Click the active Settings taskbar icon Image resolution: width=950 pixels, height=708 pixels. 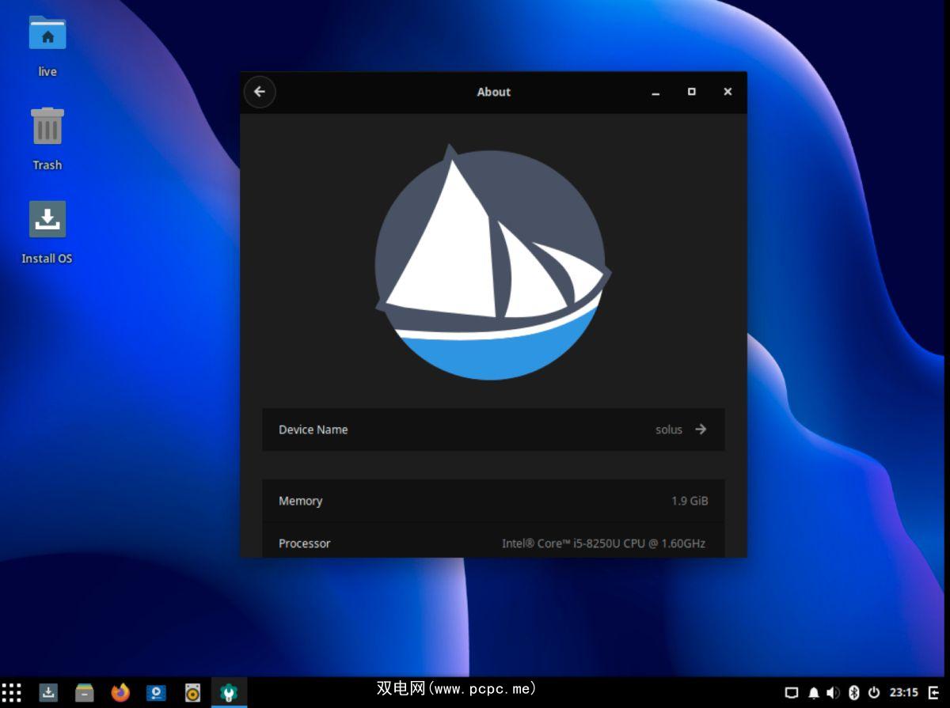point(229,693)
